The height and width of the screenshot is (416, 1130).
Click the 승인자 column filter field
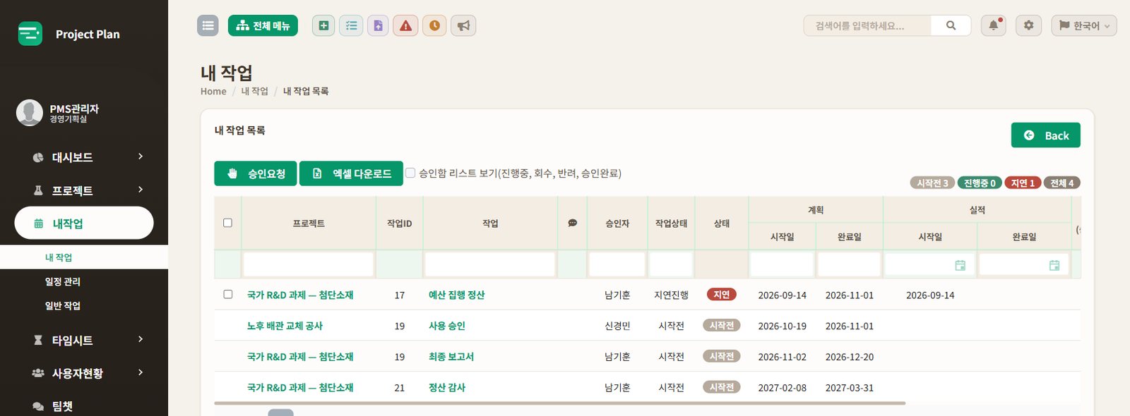coord(617,264)
